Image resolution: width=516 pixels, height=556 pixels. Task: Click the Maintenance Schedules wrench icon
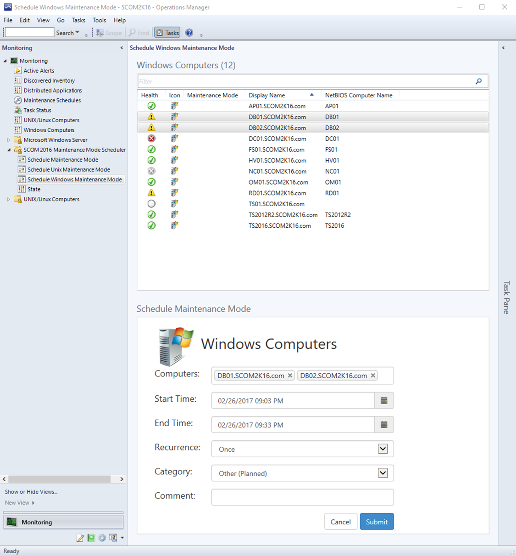[17, 100]
